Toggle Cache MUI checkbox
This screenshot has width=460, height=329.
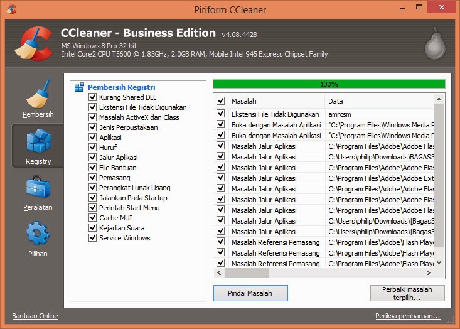[x=92, y=217]
